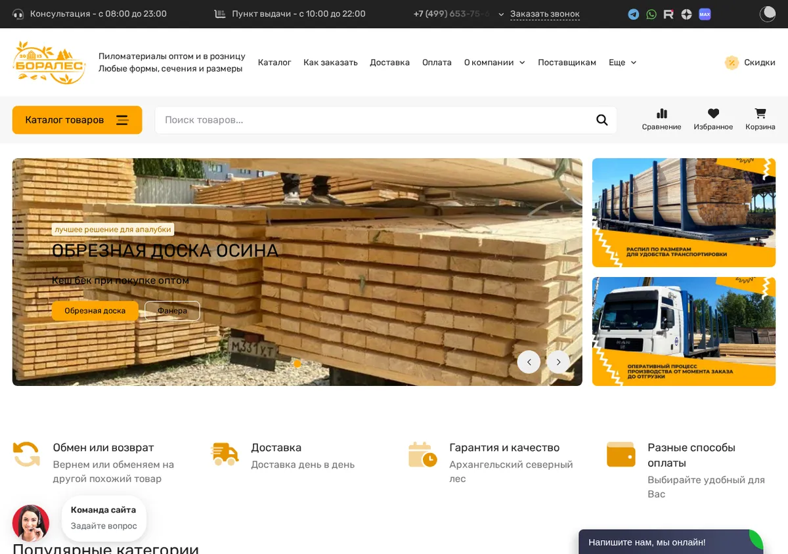Click the search magnifier icon
788x554 pixels.
click(x=602, y=120)
